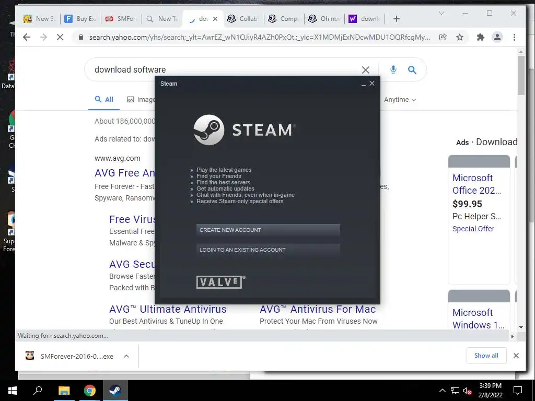Click Steam icon in taskbar

point(115,391)
